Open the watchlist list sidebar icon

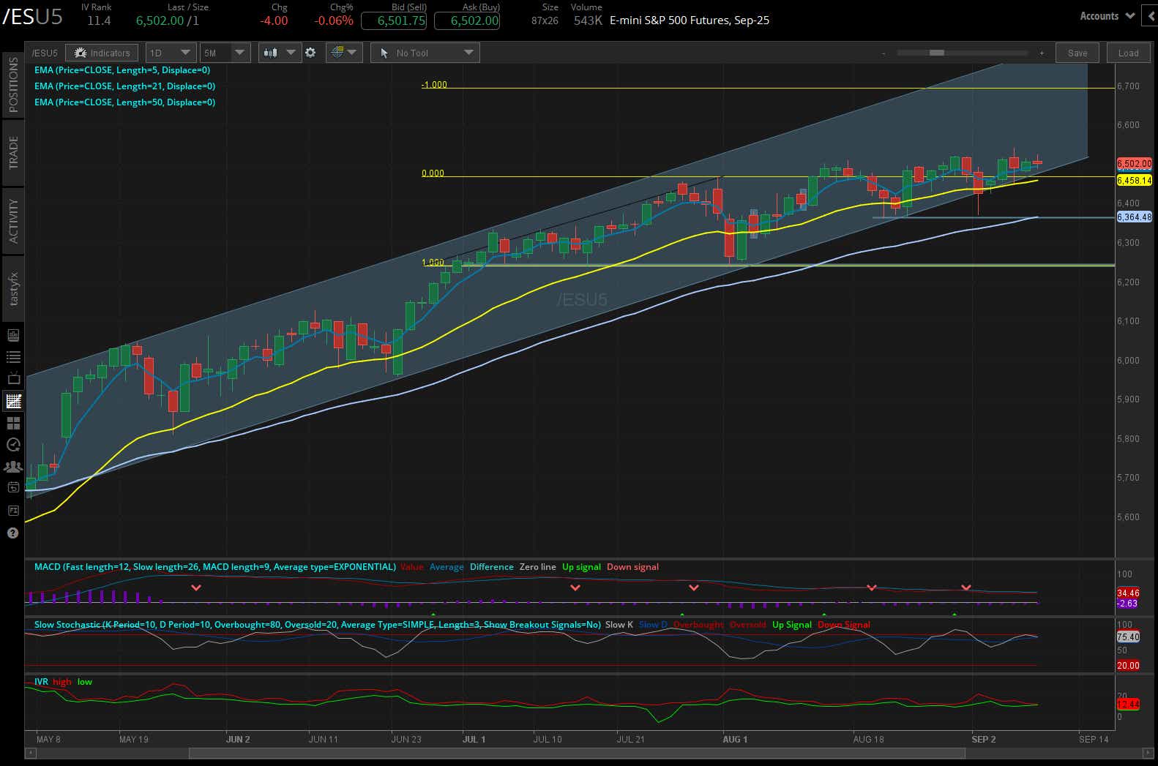(13, 357)
